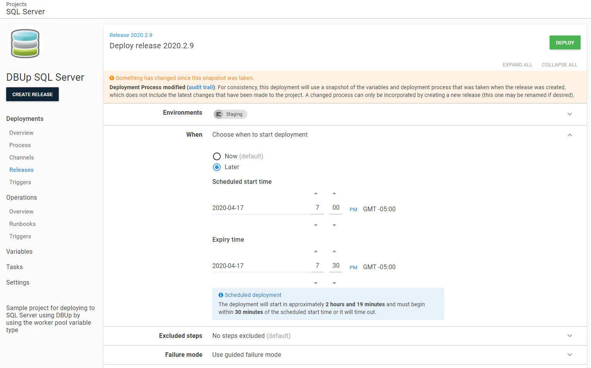The height and width of the screenshot is (368, 591).
Task: Expand the Excluded steps section
Action: pyautogui.click(x=569, y=336)
